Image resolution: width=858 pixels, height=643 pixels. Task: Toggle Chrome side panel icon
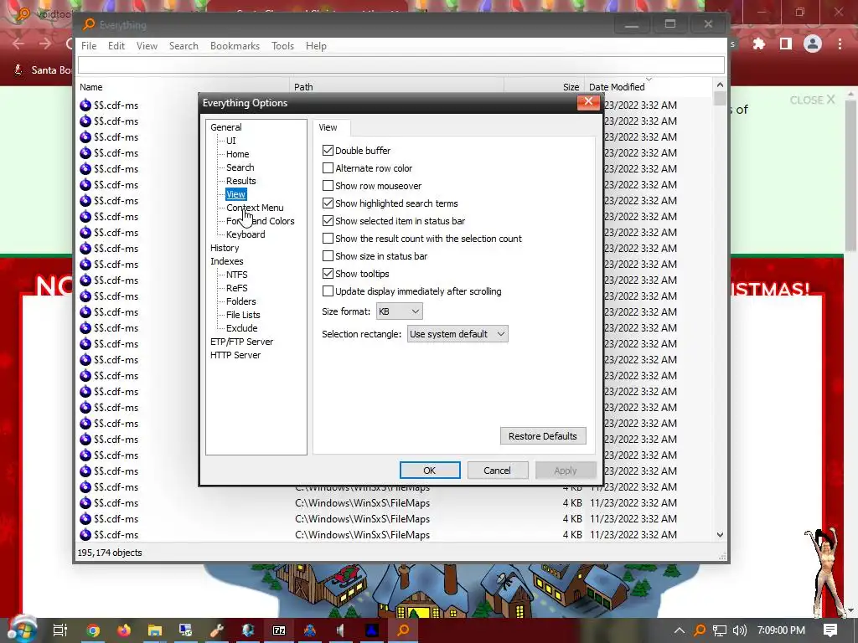786,44
